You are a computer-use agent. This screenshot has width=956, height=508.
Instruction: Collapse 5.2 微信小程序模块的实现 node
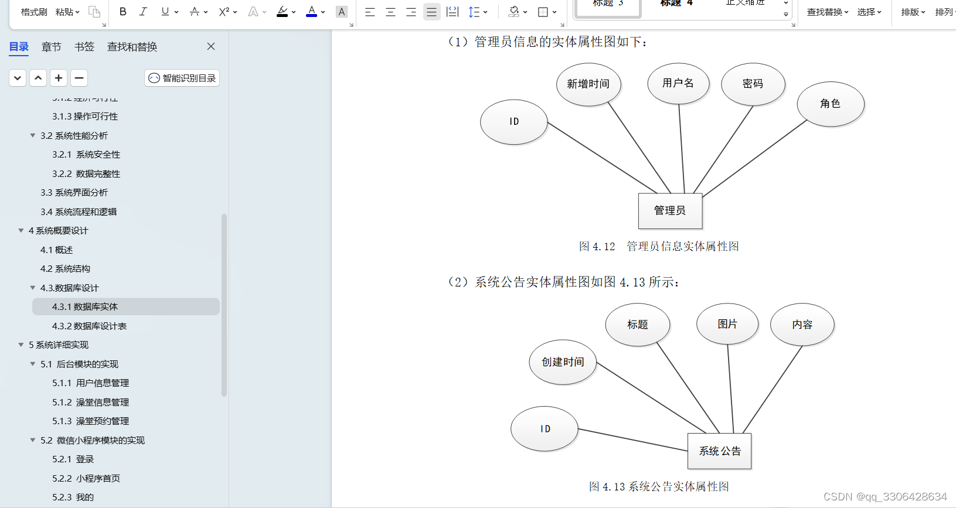[x=33, y=440]
